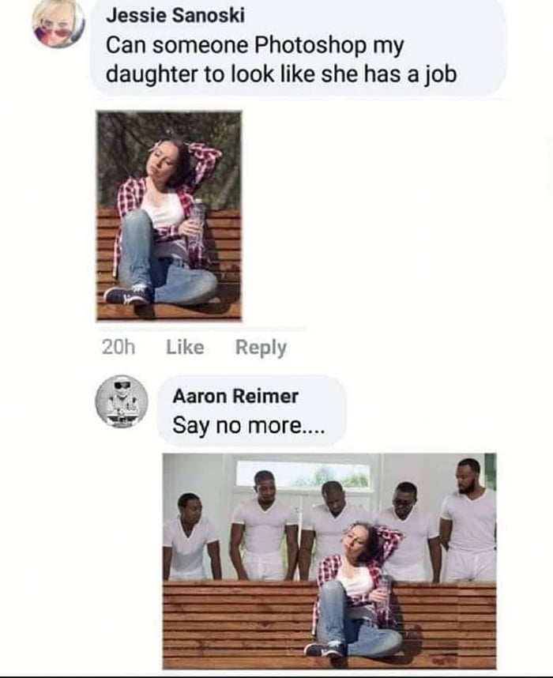Click the man wearing sunglasses in reply image

pos(408,532)
